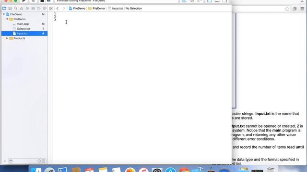307x172 pixels.
Task: Open System Preferences from the Dock
Action: [x=157, y=170]
